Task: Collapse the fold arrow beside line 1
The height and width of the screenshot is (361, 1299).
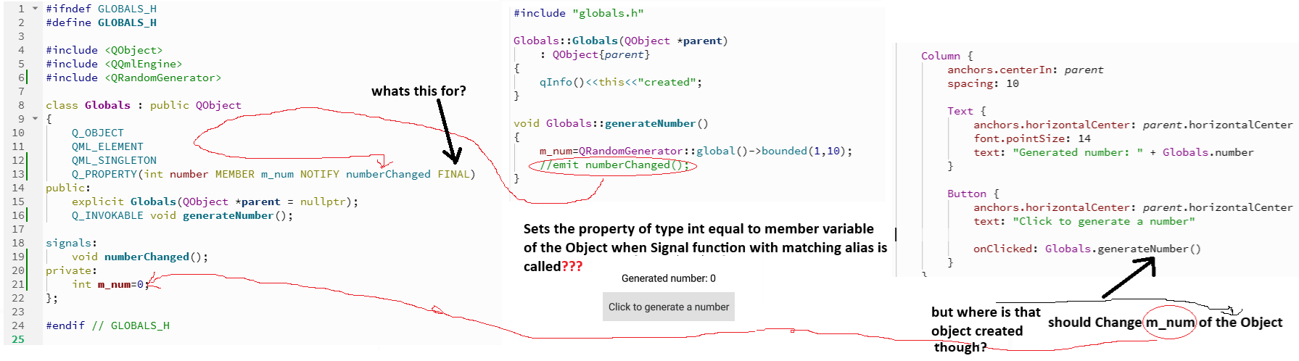Action: coord(35,9)
